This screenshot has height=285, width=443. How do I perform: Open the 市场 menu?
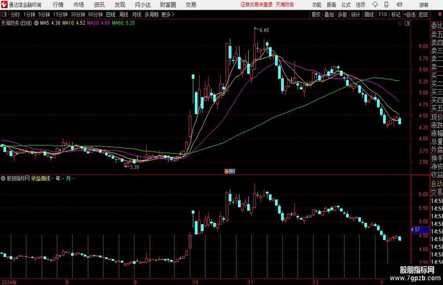tap(79, 5)
